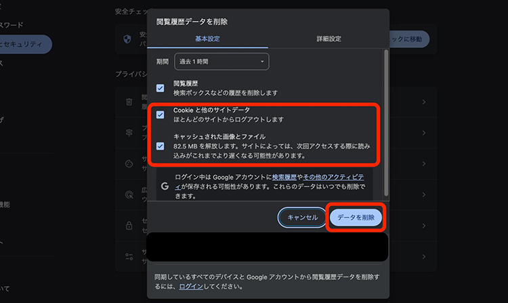Click the background safety check button ending ックに移動
The height and width of the screenshot is (303, 508).
409,39
